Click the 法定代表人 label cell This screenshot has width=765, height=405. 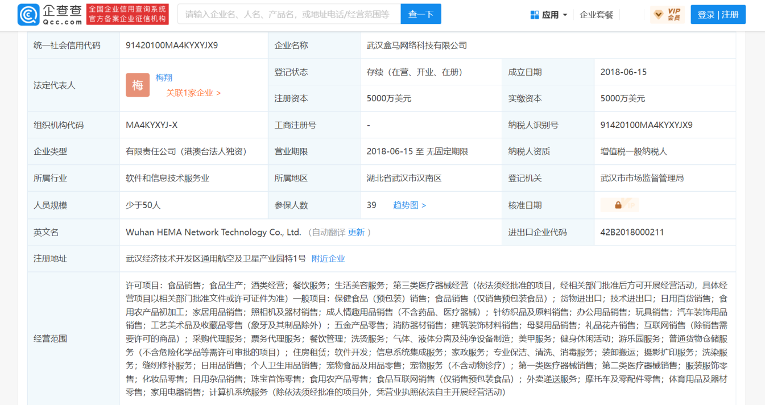click(x=73, y=85)
